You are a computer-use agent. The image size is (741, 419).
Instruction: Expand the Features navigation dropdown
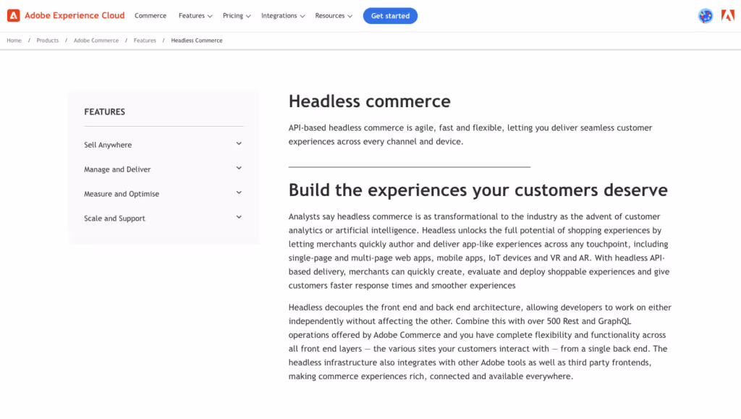[195, 15]
